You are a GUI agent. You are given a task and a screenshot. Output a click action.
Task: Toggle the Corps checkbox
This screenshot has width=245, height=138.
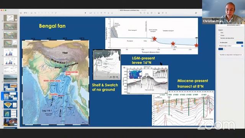pos(219,35)
